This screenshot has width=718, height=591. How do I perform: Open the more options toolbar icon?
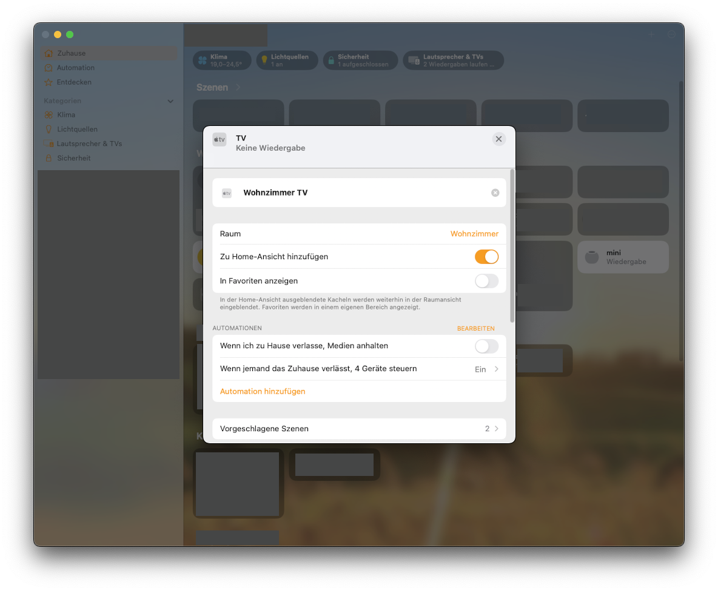671,35
